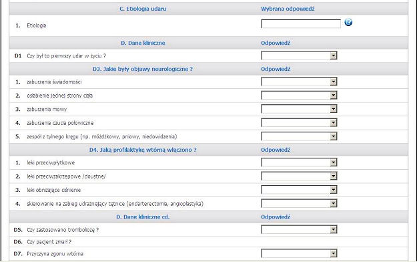Open dropdown for 'leki obniżające ciśnienie'
This screenshot has width=417, height=262.
299,190
